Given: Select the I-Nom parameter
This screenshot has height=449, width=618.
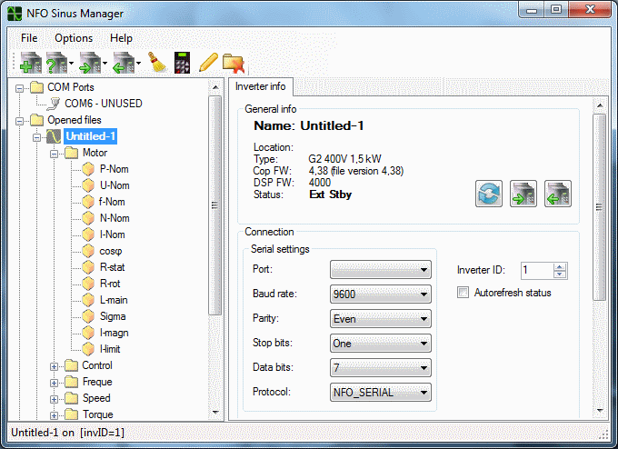Looking at the screenshot, I should [x=113, y=234].
